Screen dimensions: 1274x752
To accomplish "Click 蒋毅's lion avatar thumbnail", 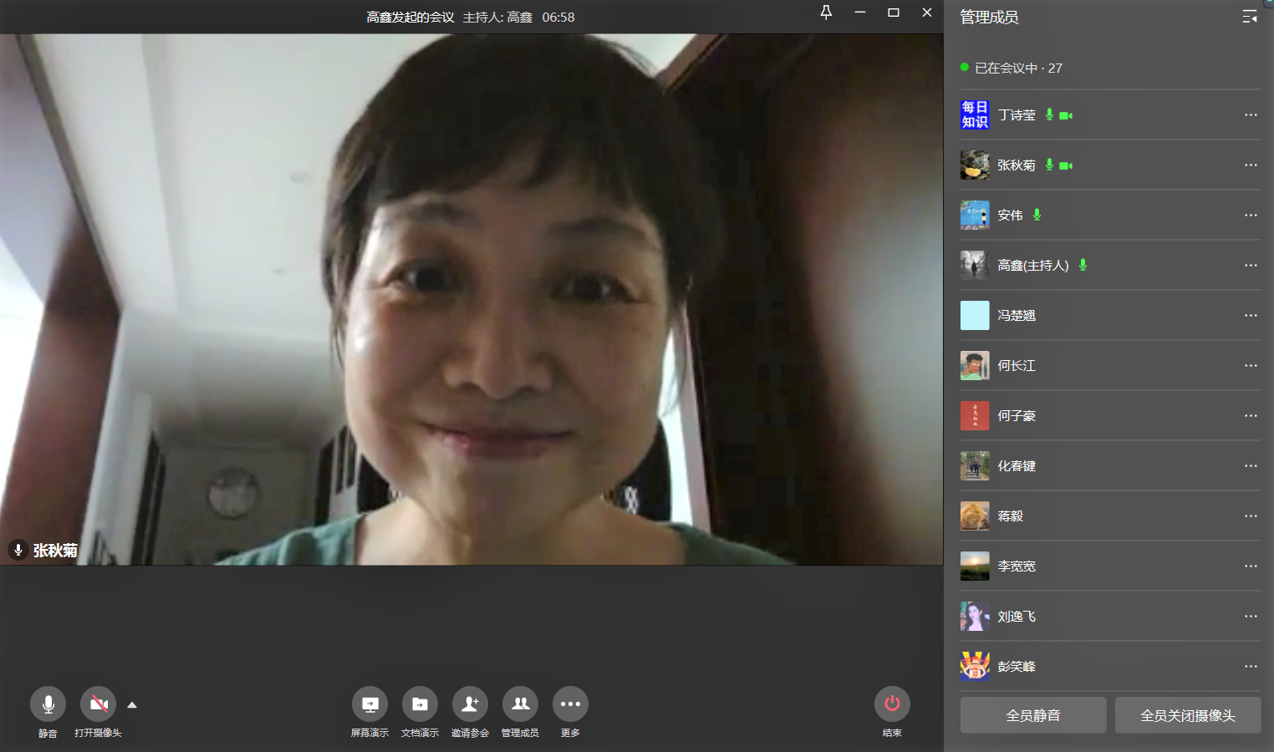I will pos(975,516).
